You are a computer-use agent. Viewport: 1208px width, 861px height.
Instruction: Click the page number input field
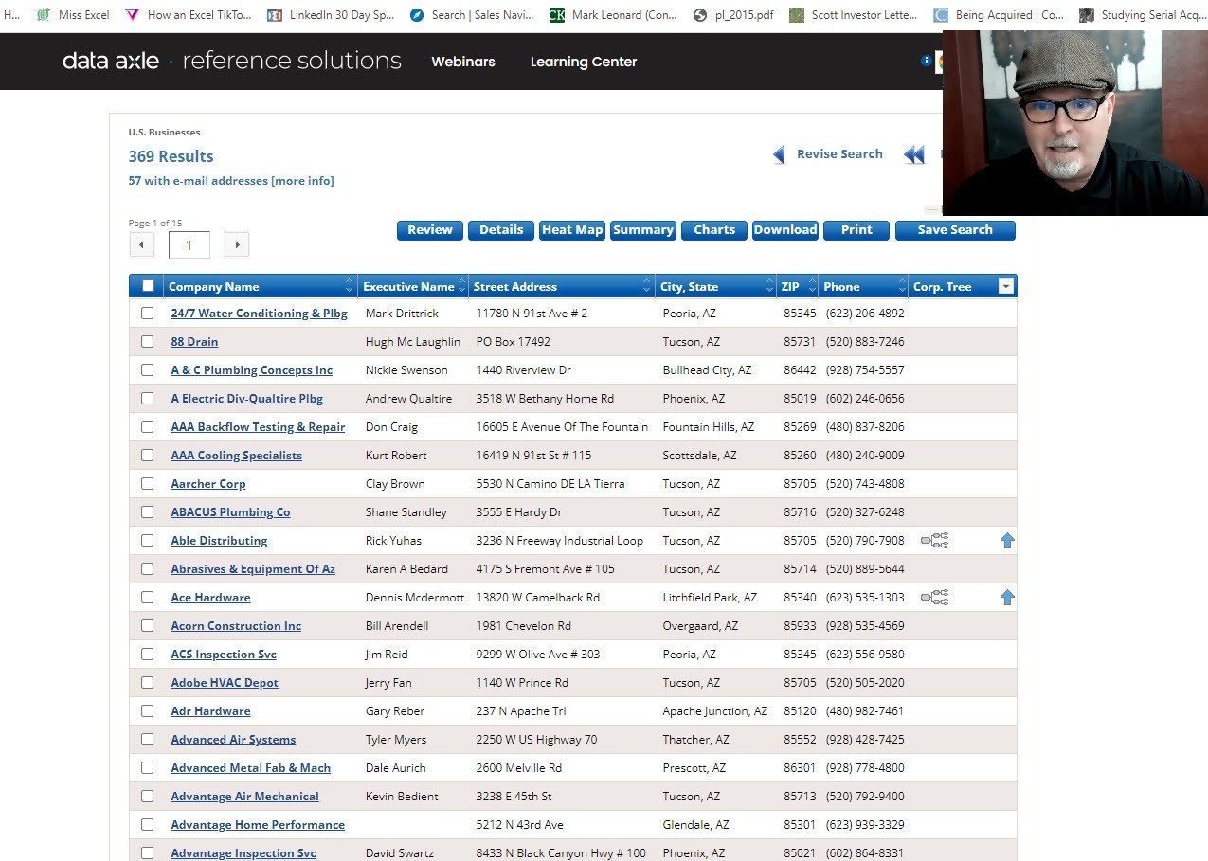[189, 244]
